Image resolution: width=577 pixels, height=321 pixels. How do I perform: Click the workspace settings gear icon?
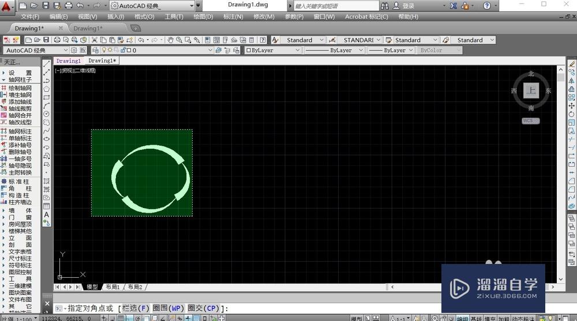point(74,50)
